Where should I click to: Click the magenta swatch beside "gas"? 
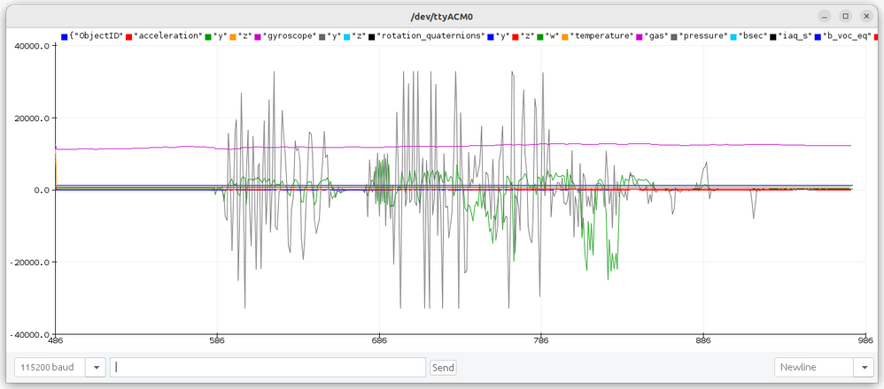(x=640, y=36)
